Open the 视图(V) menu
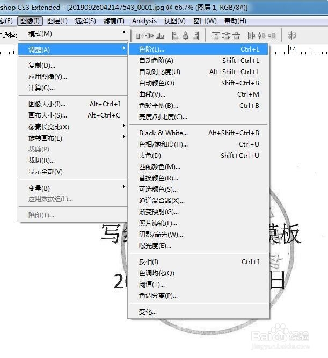The image size is (328, 358). [x=174, y=21]
